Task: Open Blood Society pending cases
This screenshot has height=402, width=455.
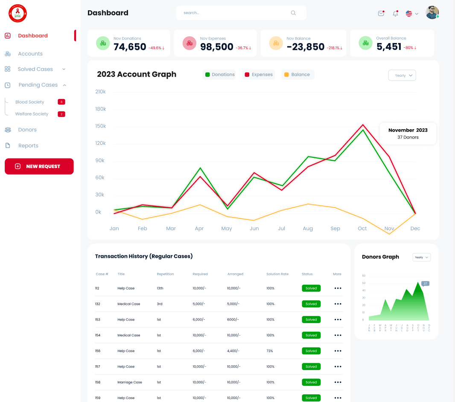Action: 30,102
